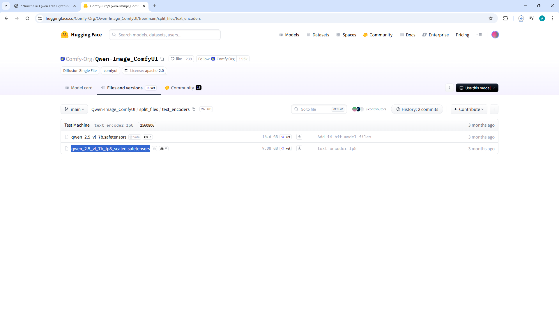The image size is (559, 335).
Task: Copy the text_encoders path with the copy icon
Action: (194, 109)
